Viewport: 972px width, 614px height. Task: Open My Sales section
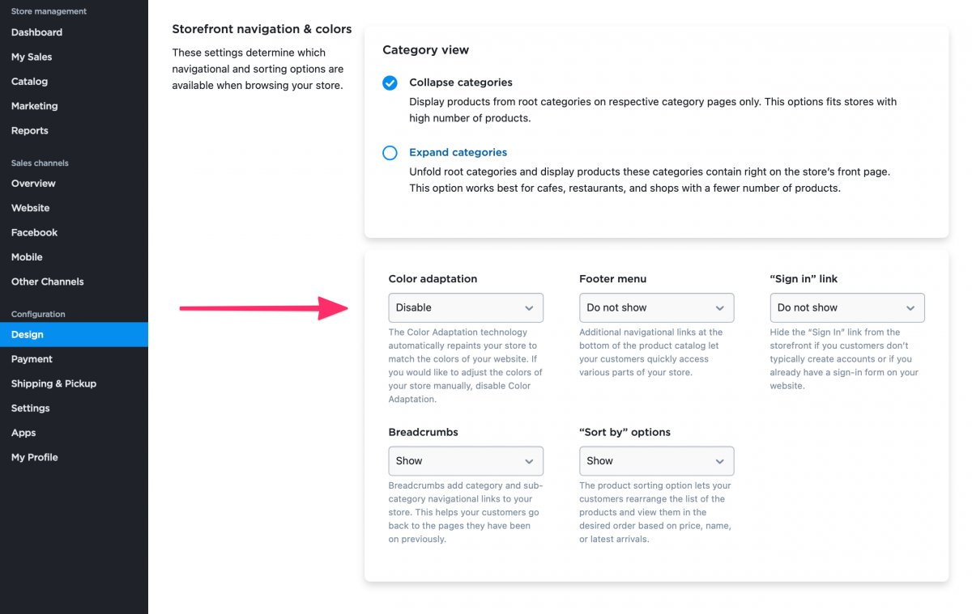click(32, 57)
